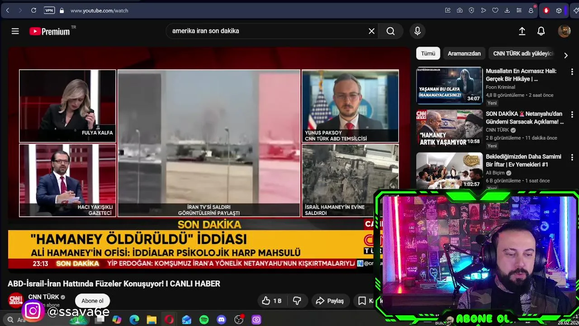Open the browser profile icon
Screen dimensions: 579x326
point(531,10)
